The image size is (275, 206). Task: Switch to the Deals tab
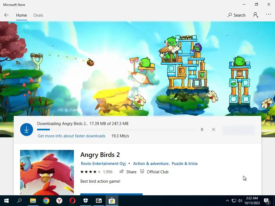click(38, 15)
